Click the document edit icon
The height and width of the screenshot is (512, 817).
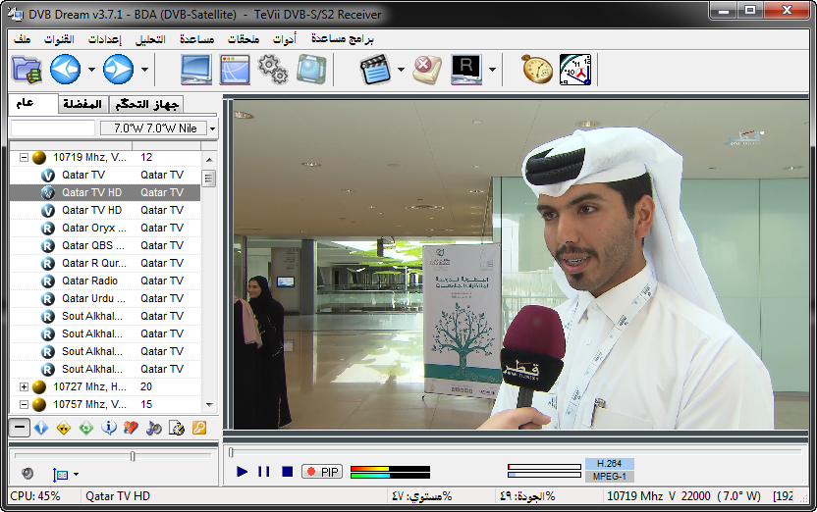177,428
